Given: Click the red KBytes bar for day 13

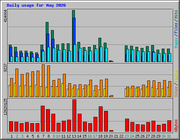Looking at the screenshot, I should [x=74, y=115].
